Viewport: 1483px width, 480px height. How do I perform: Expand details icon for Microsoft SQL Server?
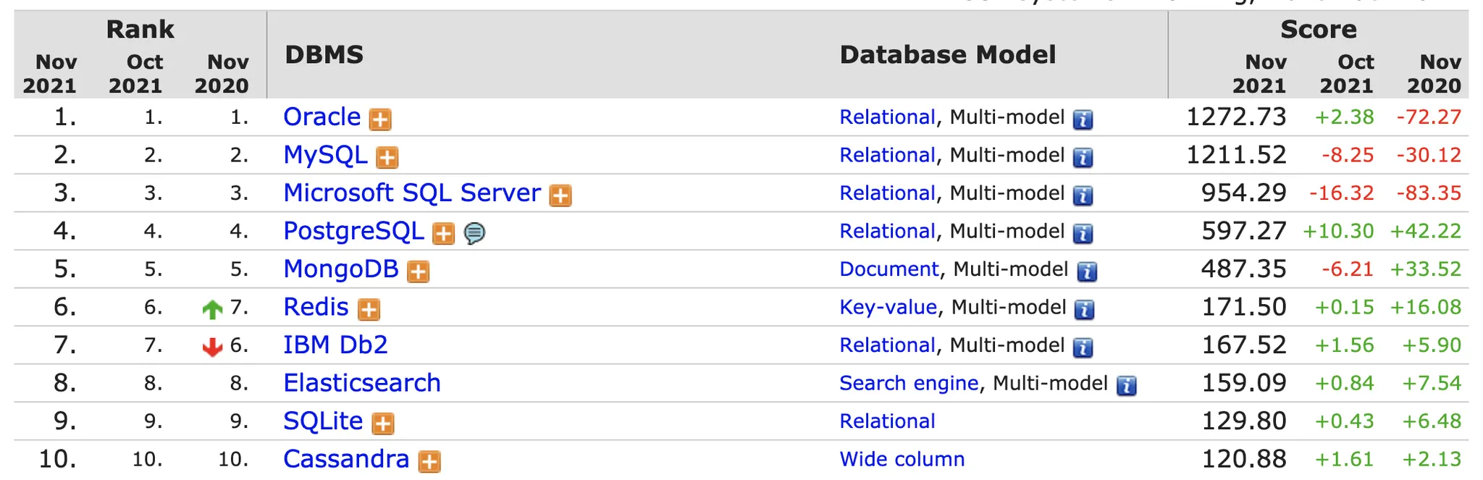560,195
